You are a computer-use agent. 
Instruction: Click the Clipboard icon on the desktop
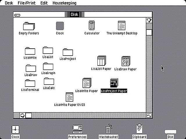(x=139, y=129)
